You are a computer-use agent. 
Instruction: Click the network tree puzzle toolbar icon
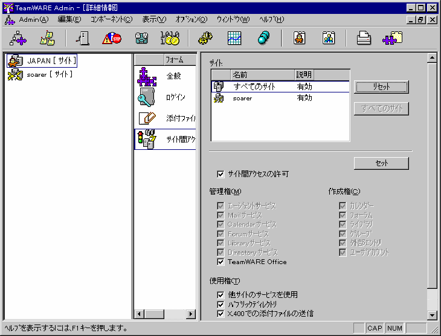click(x=18, y=38)
